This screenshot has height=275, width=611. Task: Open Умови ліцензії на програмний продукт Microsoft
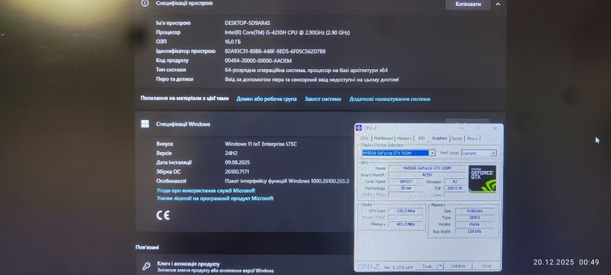point(215,198)
